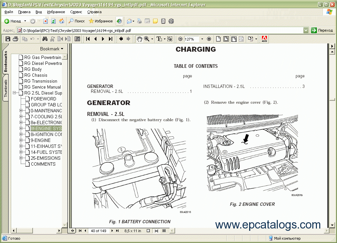The height and width of the screenshot is (243, 337).
Task: Stop loading with red X button
Action: pos(45,21)
